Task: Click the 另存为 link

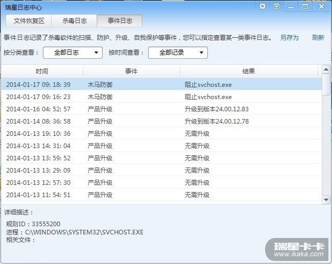Action: tap(289, 38)
